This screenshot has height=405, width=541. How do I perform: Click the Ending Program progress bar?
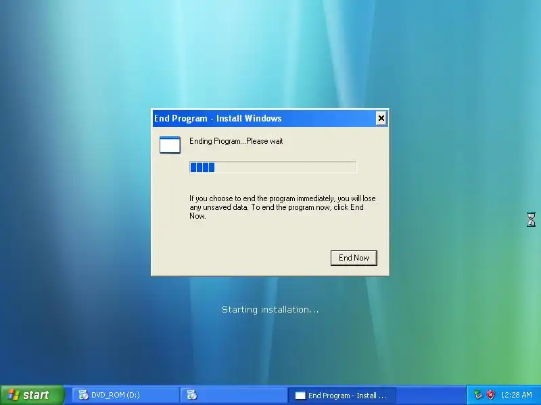coord(273,167)
